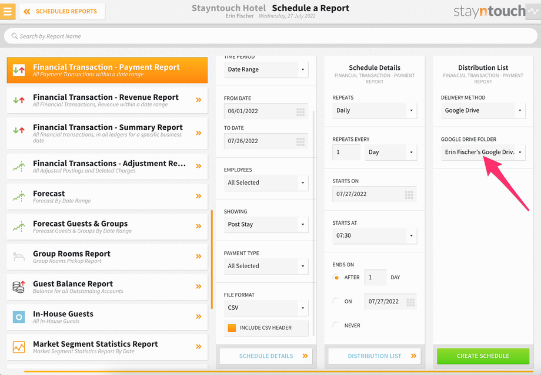Viewport: 541px width, 375px height.
Task: Open the Starts At 07:30 dropdown
Action: [375, 236]
